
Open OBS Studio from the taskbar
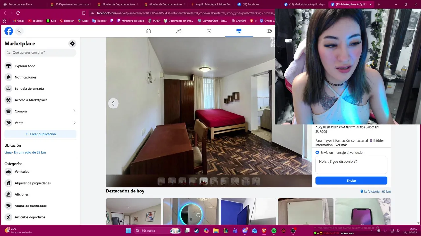tap(293, 231)
